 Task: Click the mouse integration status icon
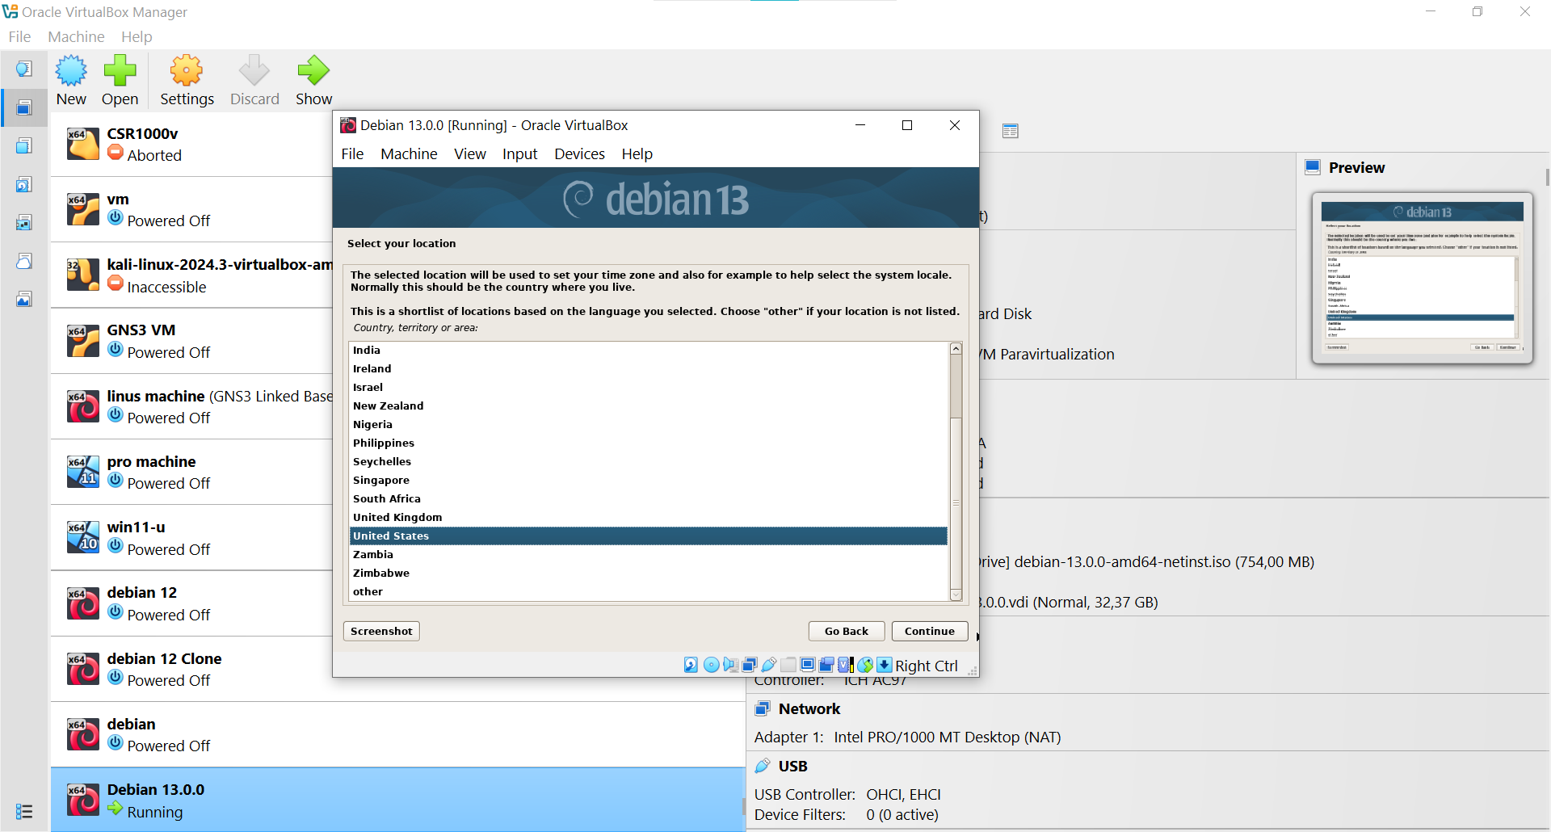865,665
